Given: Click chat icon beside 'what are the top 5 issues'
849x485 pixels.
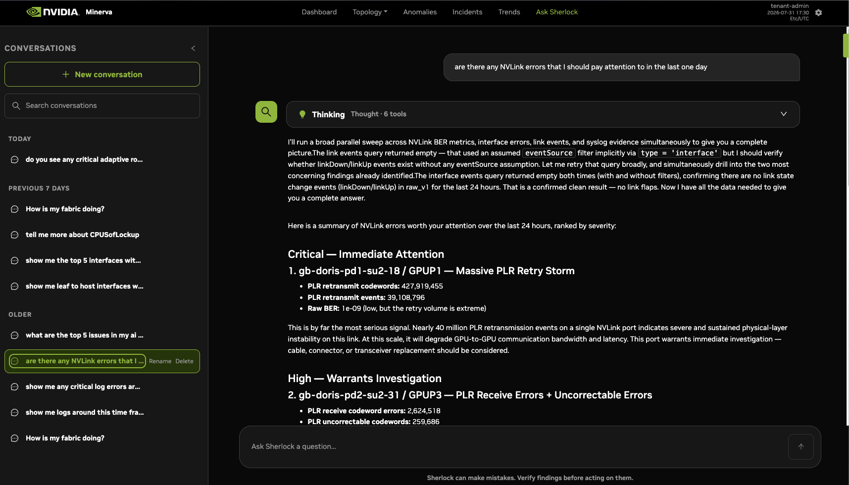Looking at the screenshot, I should click(x=15, y=336).
